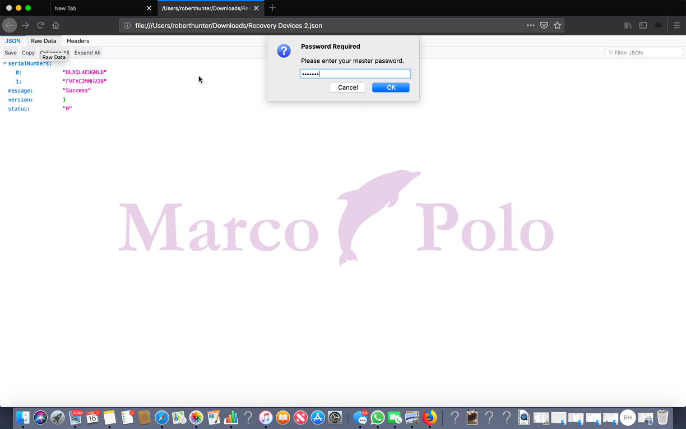Open the Raw Data viewer tab
The width and height of the screenshot is (686, 429).
click(44, 41)
